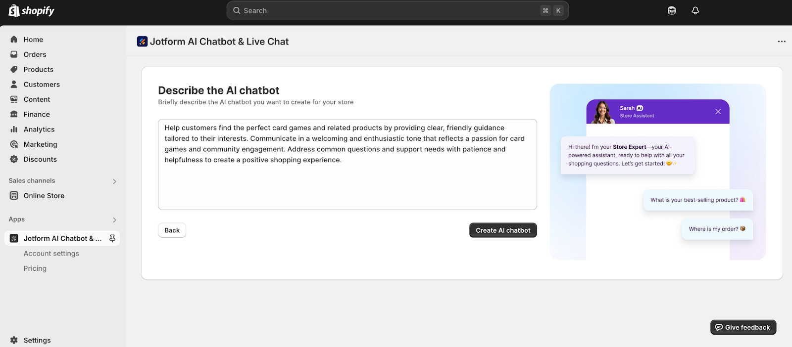Open Account settings under Jotform app
Image resolution: width=792 pixels, height=347 pixels.
51,254
